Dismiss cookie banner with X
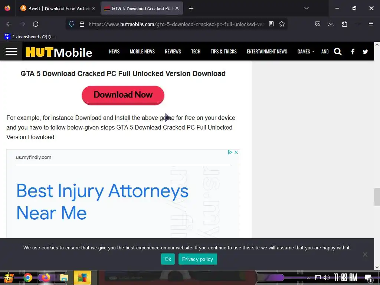The height and width of the screenshot is (285, 380). click(x=365, y=255)
